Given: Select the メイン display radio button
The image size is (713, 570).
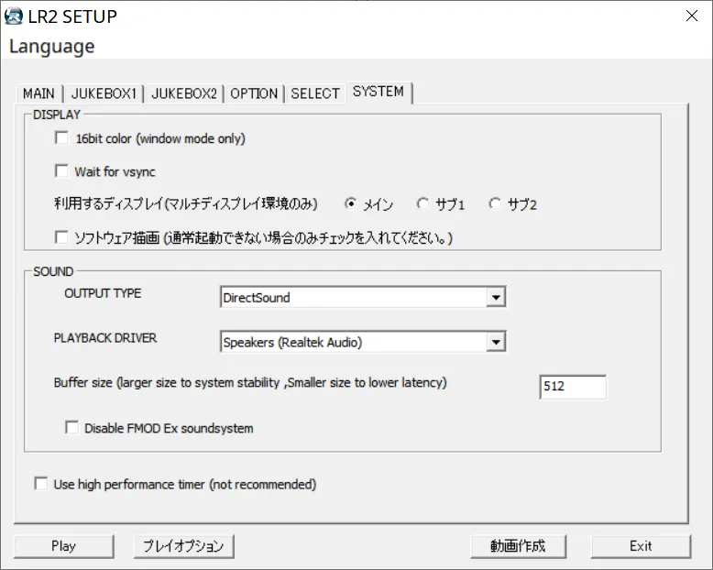Looking at the screenshot, I should [x=351, y=203].
